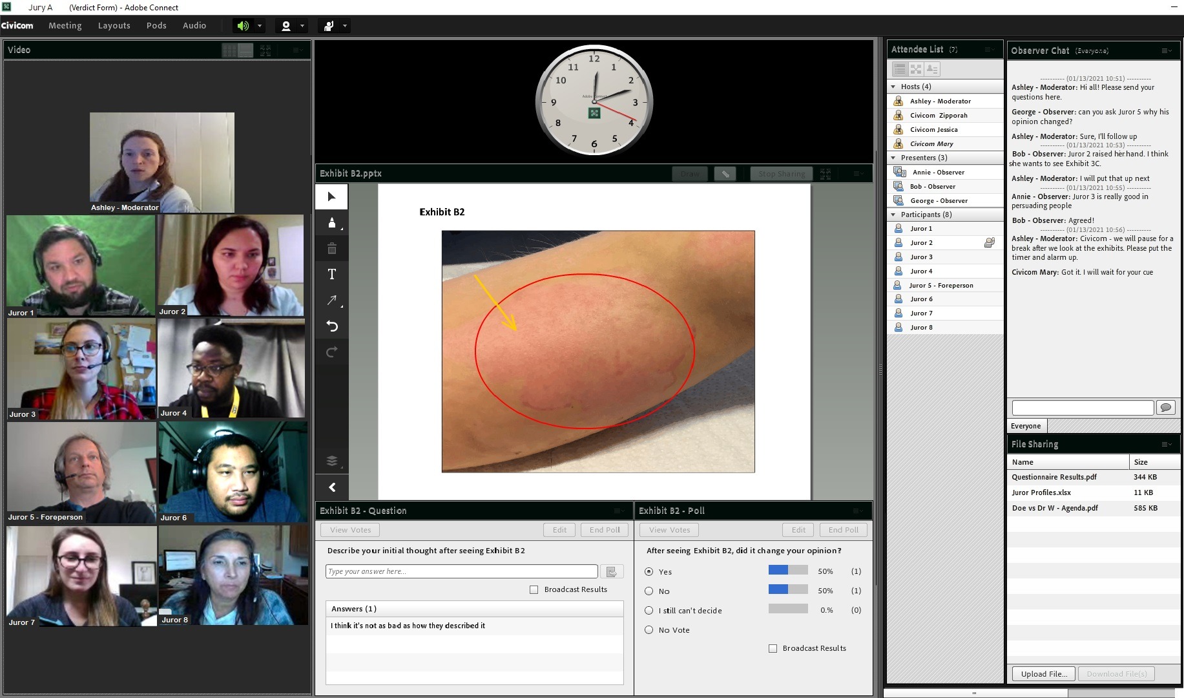The image size is (1184, 698).
Task: Open the Layouts menu
Action: [x=114, y=26]
